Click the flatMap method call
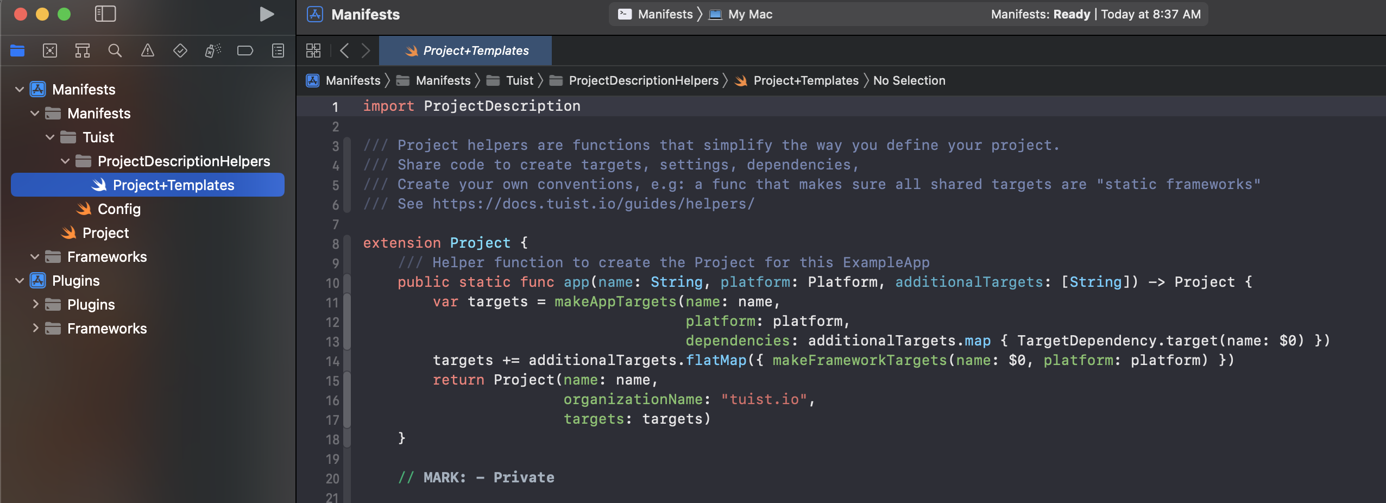The height and width of the screenshot is (503, 1386). coord(716,360)
